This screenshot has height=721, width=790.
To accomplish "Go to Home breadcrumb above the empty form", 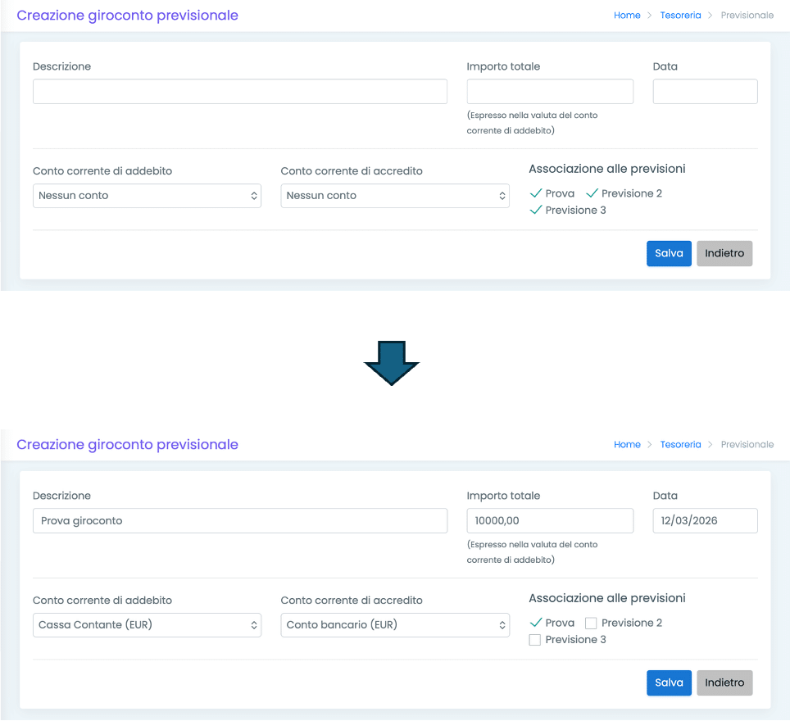I will coord(627,15).
